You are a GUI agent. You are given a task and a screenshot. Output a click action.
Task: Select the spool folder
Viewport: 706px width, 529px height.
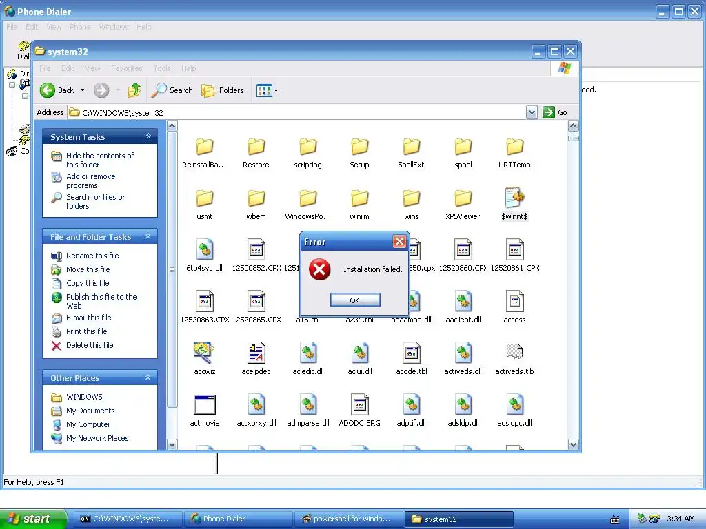coord(463,153)
